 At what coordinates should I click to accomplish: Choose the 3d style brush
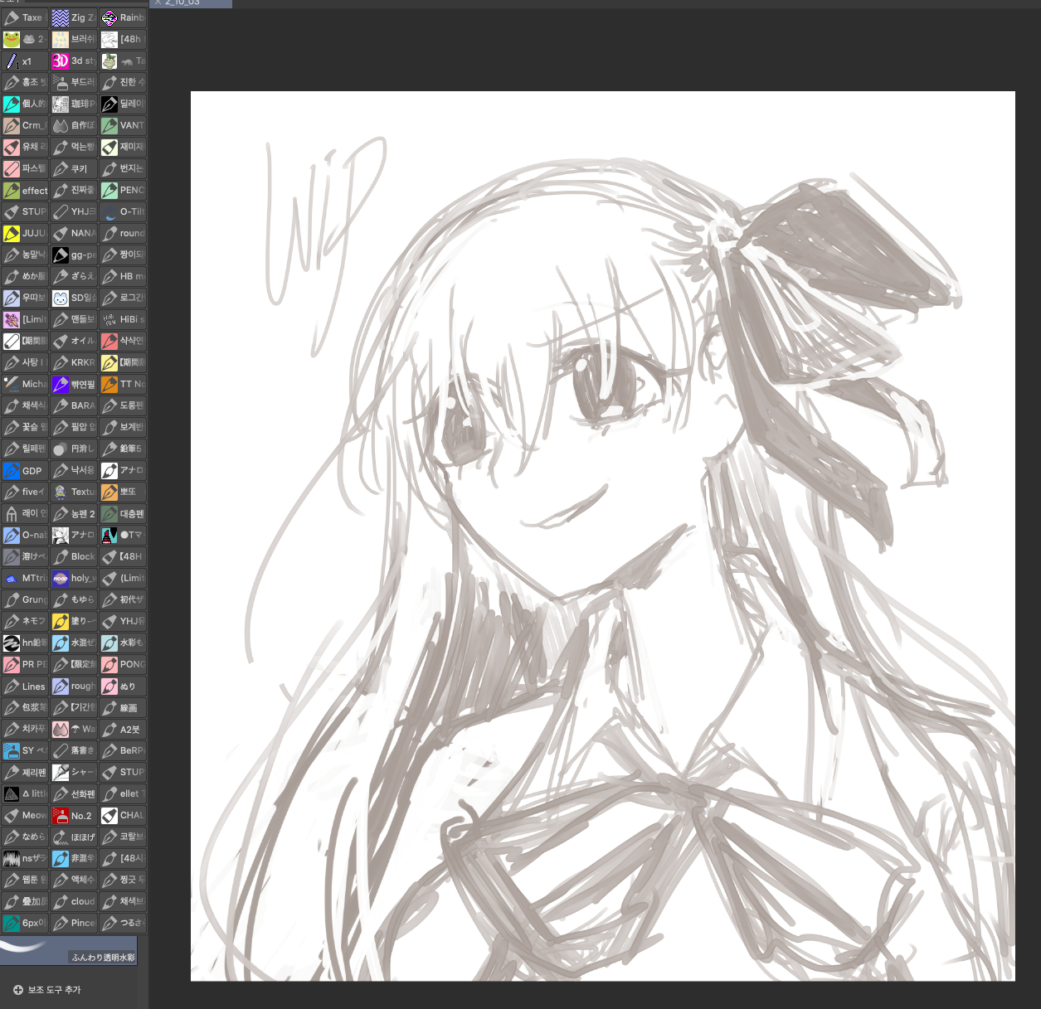(73, 61)
